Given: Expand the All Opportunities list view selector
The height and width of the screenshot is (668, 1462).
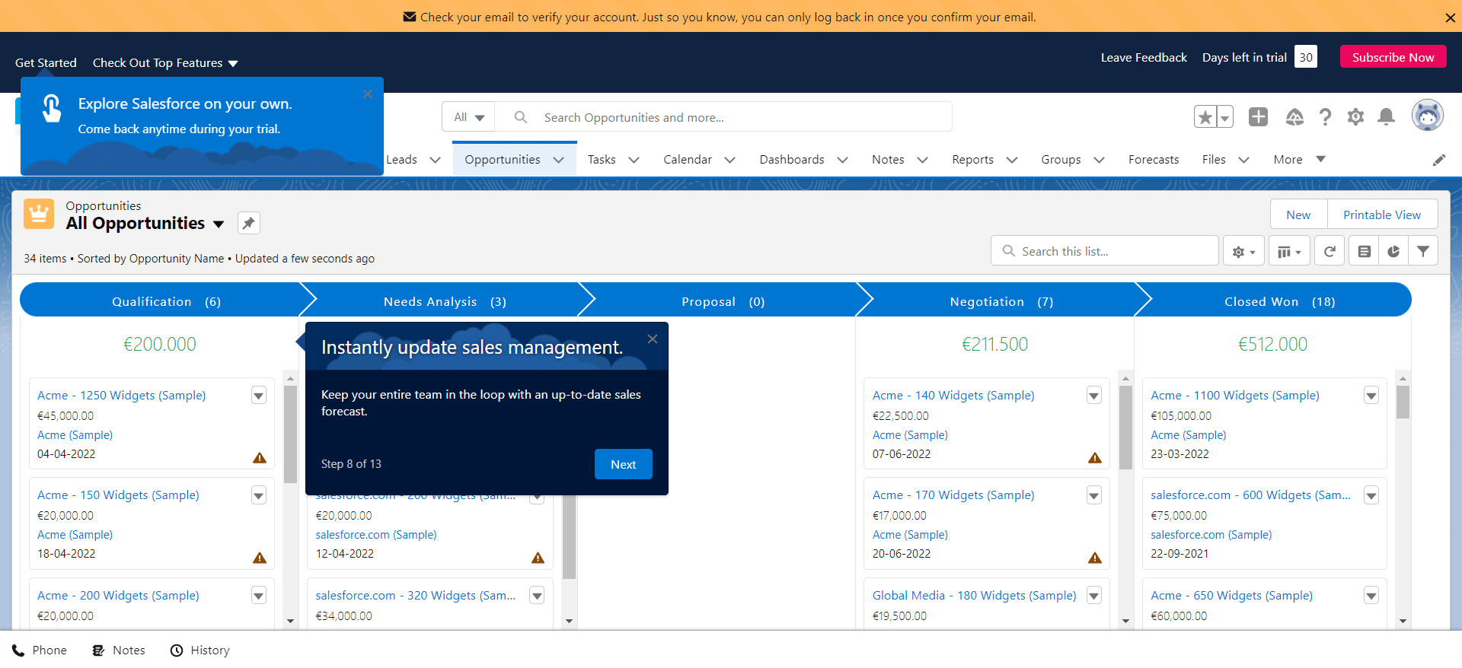Looking at the screenshot, I should pyautogui.click(x=219, y=224).
